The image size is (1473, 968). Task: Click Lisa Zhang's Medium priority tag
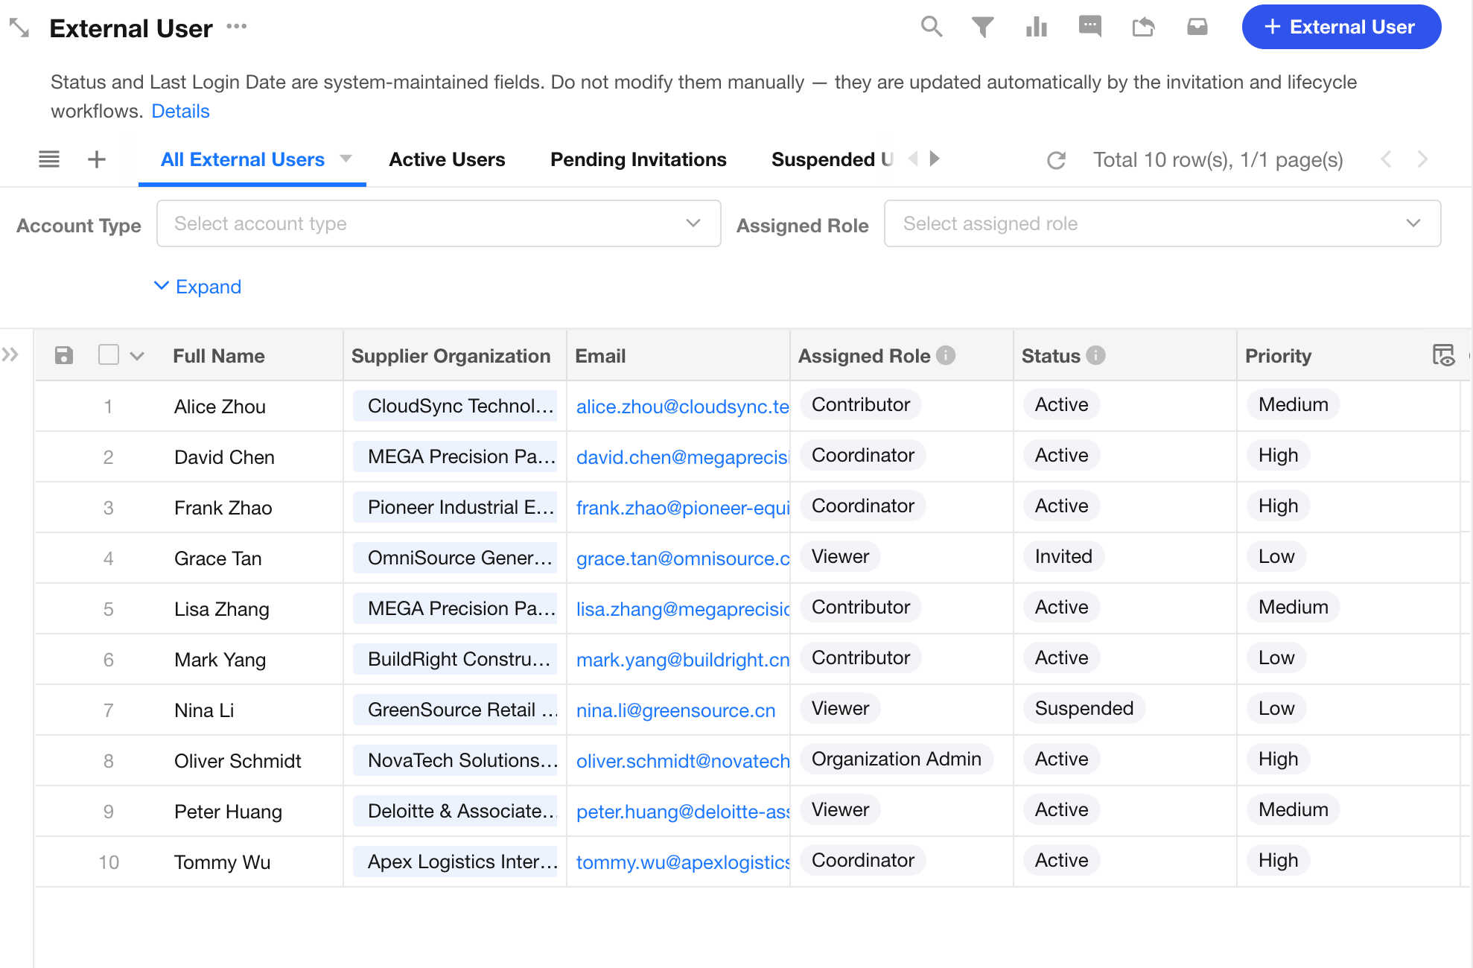pyautogui.click(x=1293, y=607)
